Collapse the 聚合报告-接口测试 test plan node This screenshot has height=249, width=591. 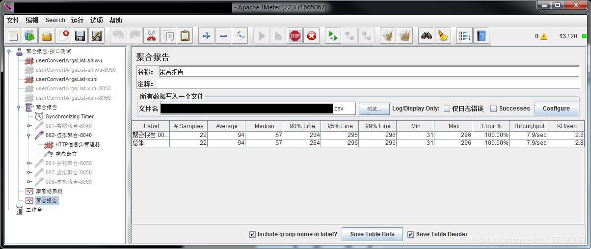coord(9,51)
